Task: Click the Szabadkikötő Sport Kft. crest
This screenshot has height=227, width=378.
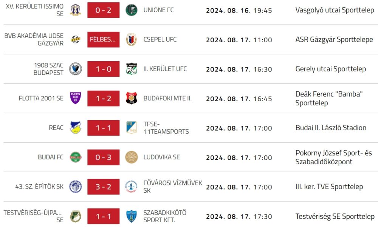Action: point(132,216)
